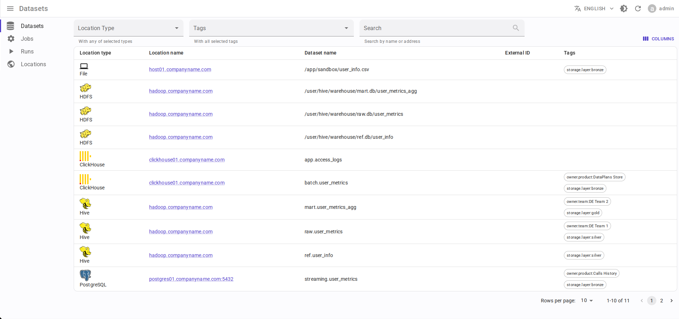Click the Location name column header

(166, 53)
